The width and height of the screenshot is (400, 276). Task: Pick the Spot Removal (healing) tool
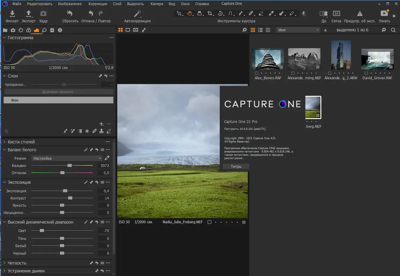251,14
